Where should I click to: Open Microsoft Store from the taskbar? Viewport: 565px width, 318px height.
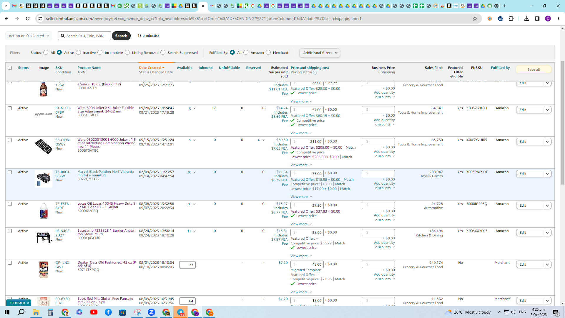[123, 312]
